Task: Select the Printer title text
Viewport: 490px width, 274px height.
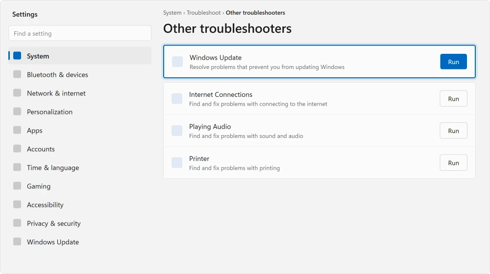Action: [x=199, y=159]
